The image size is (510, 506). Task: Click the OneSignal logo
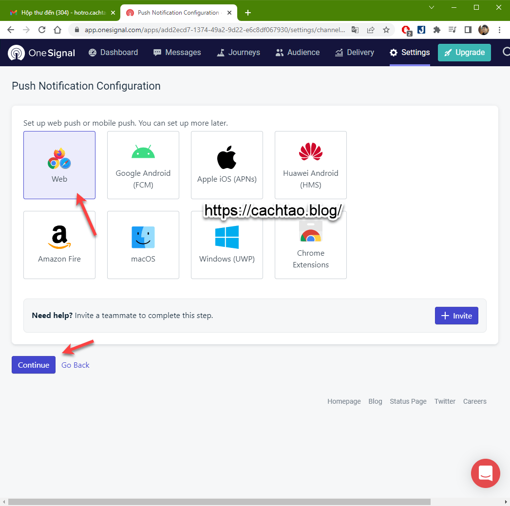pos(41,53)
